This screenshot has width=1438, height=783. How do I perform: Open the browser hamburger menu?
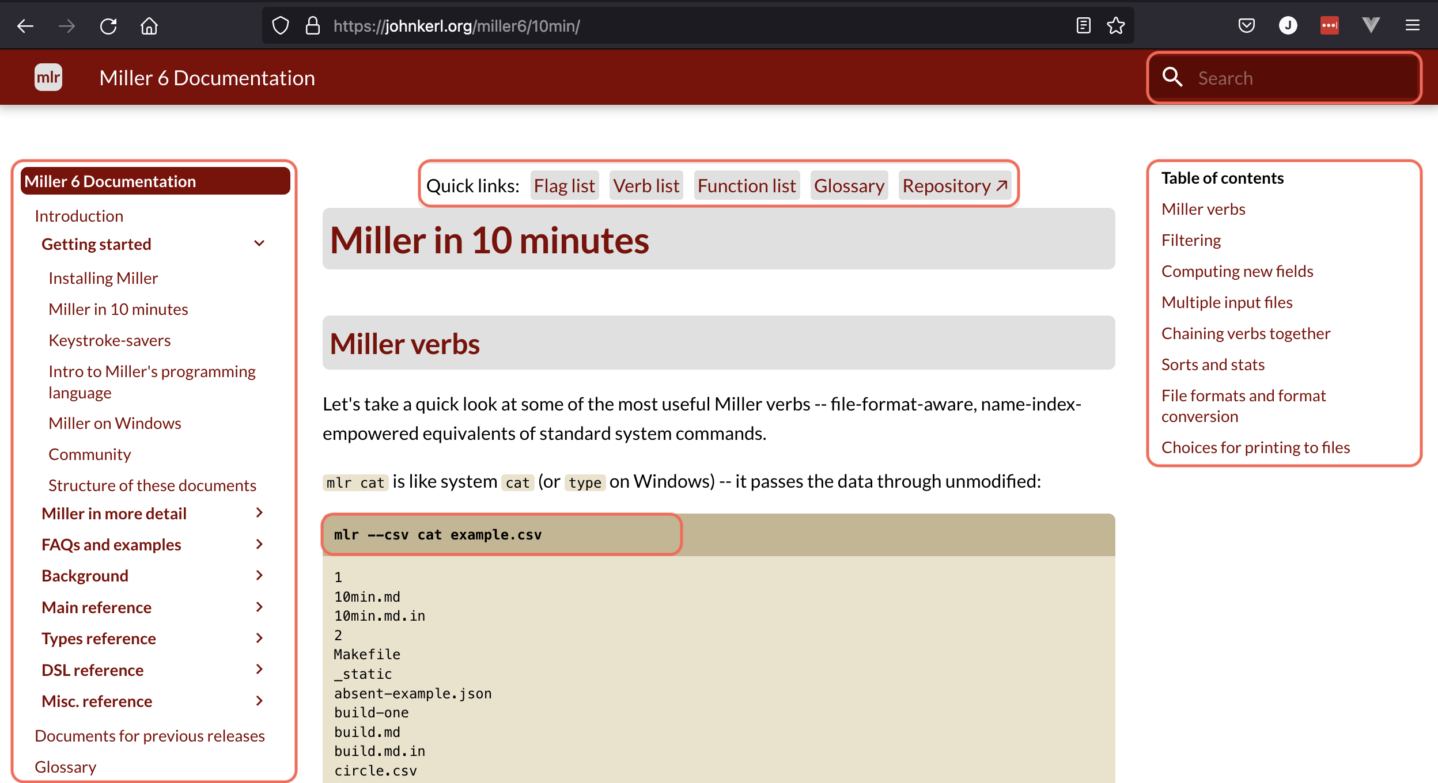click(x=1412, y=26)
